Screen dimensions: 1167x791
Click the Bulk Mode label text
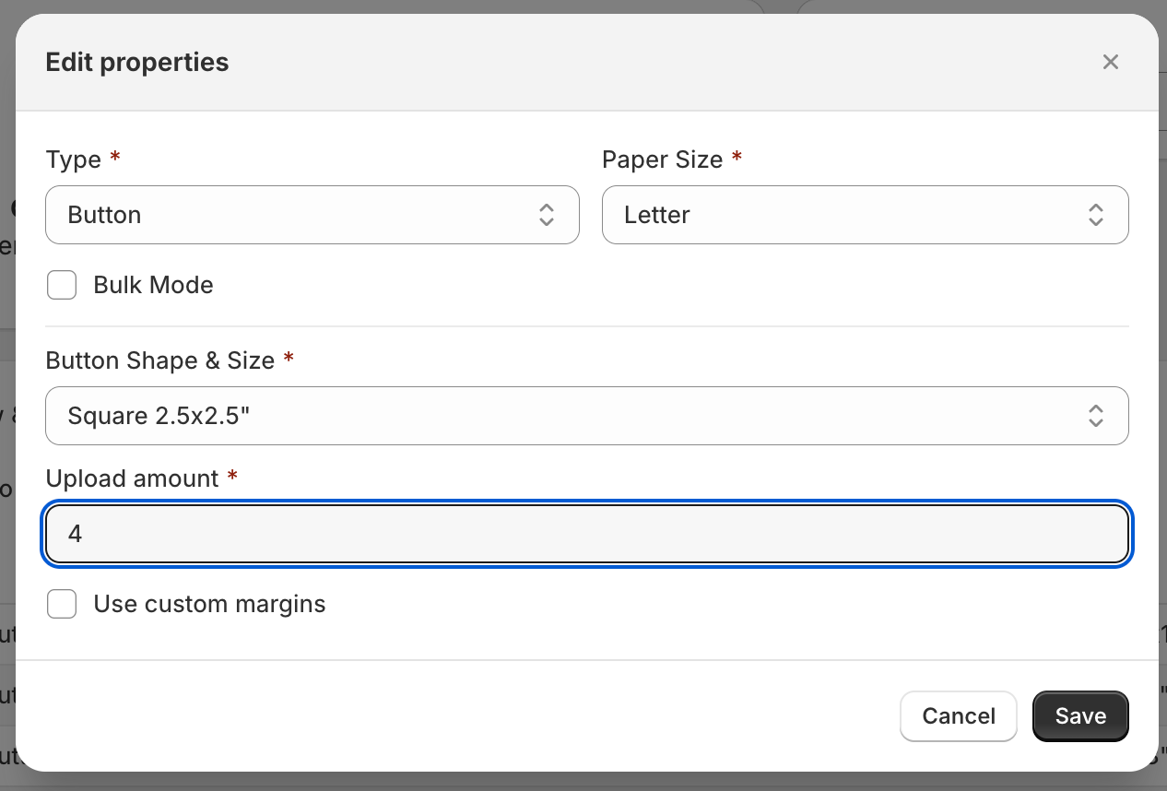click(153, 285)
